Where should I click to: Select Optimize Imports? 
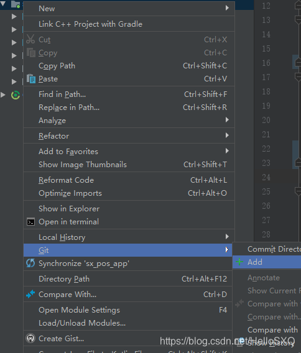click(129, 193)
